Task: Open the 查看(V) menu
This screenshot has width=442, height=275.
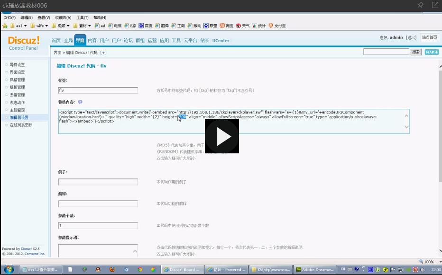Action: pyautogui.click(x=44, y=18)
